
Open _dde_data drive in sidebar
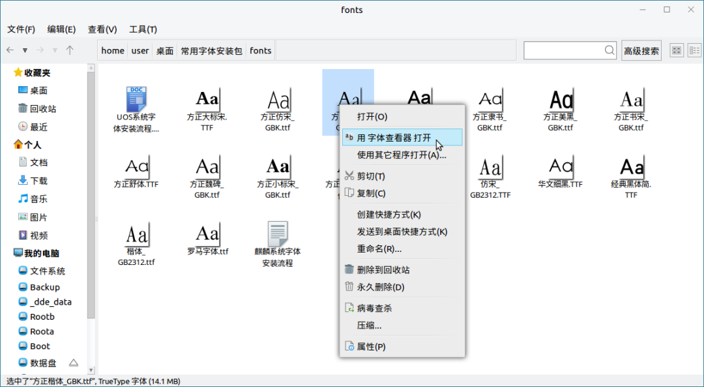(45, 302)
